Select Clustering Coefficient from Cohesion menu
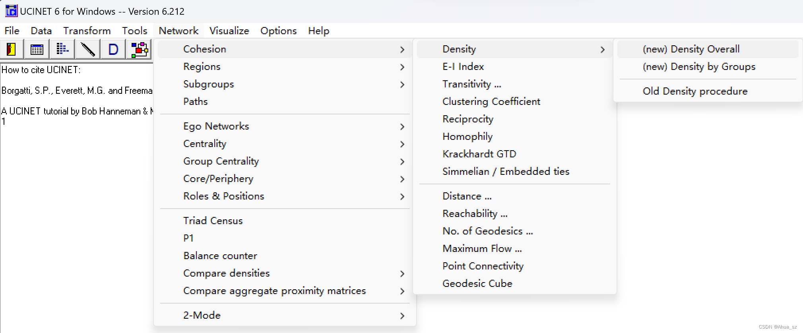The image size is (803, 333). (491, 102)
